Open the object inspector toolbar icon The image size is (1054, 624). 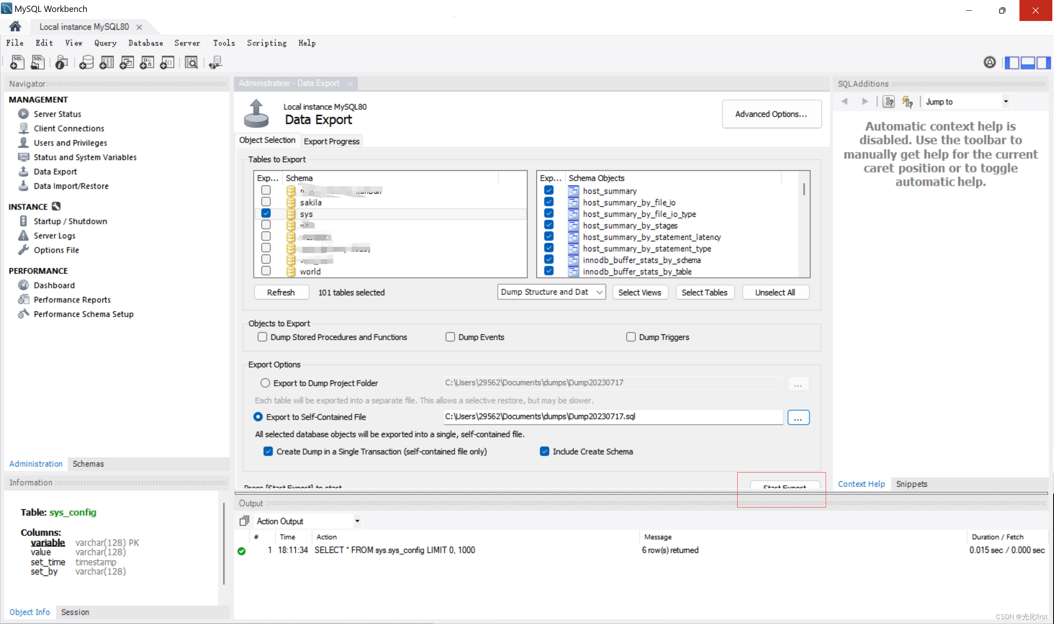pos(61,63)
